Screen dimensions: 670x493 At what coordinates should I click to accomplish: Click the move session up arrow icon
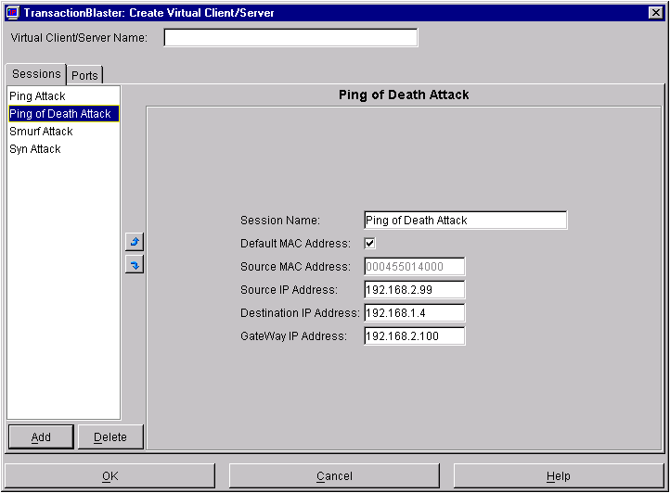(x=135, y=242)
